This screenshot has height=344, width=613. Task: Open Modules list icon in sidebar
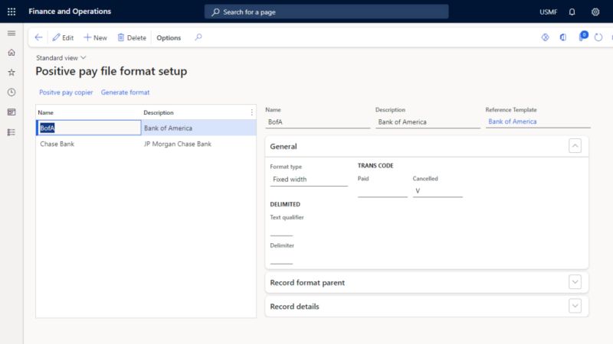[x=11, y=132]
